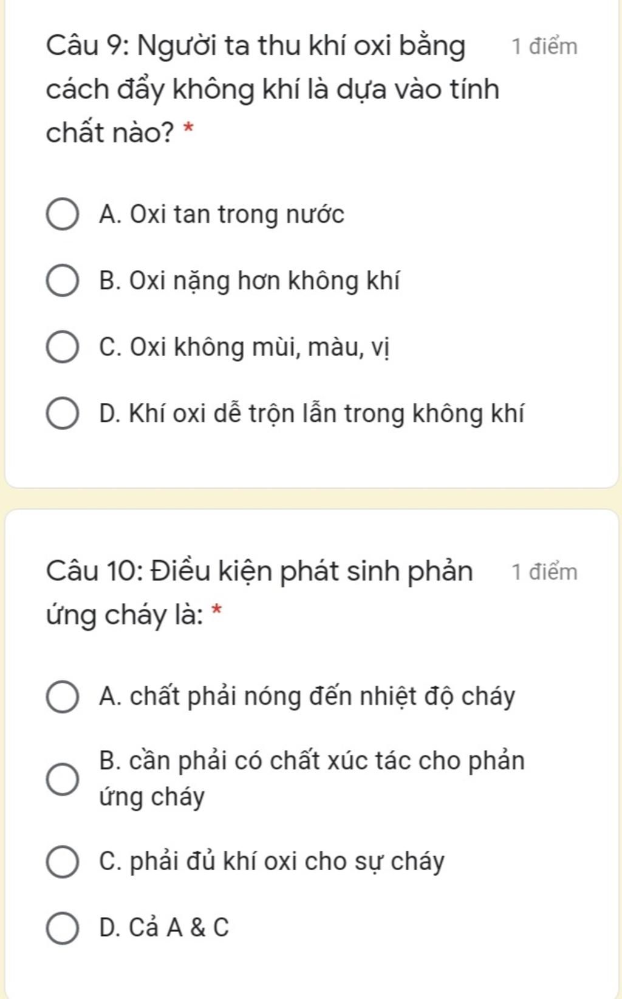The image size is (622, 999).
Task: Choose radio circle B. cần phải có chất xúc tác
Action: tap(63, 779)
